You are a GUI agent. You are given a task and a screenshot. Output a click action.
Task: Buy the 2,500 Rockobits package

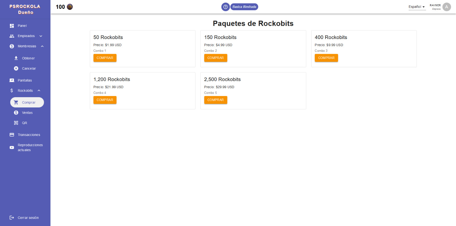point(215,100)
